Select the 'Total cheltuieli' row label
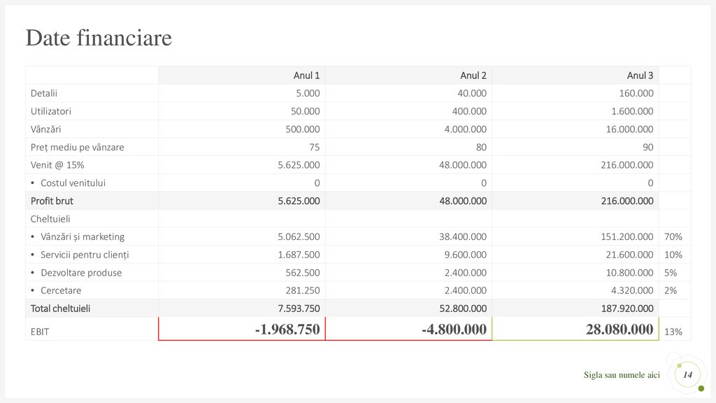This screenshot has width=716, height=403. [60, 309]
